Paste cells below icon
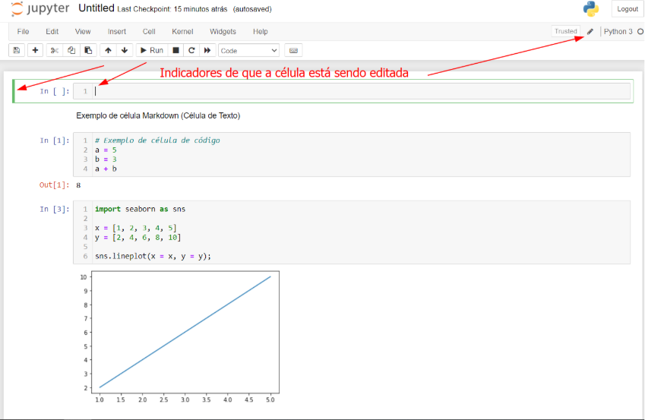 [88, 50]
